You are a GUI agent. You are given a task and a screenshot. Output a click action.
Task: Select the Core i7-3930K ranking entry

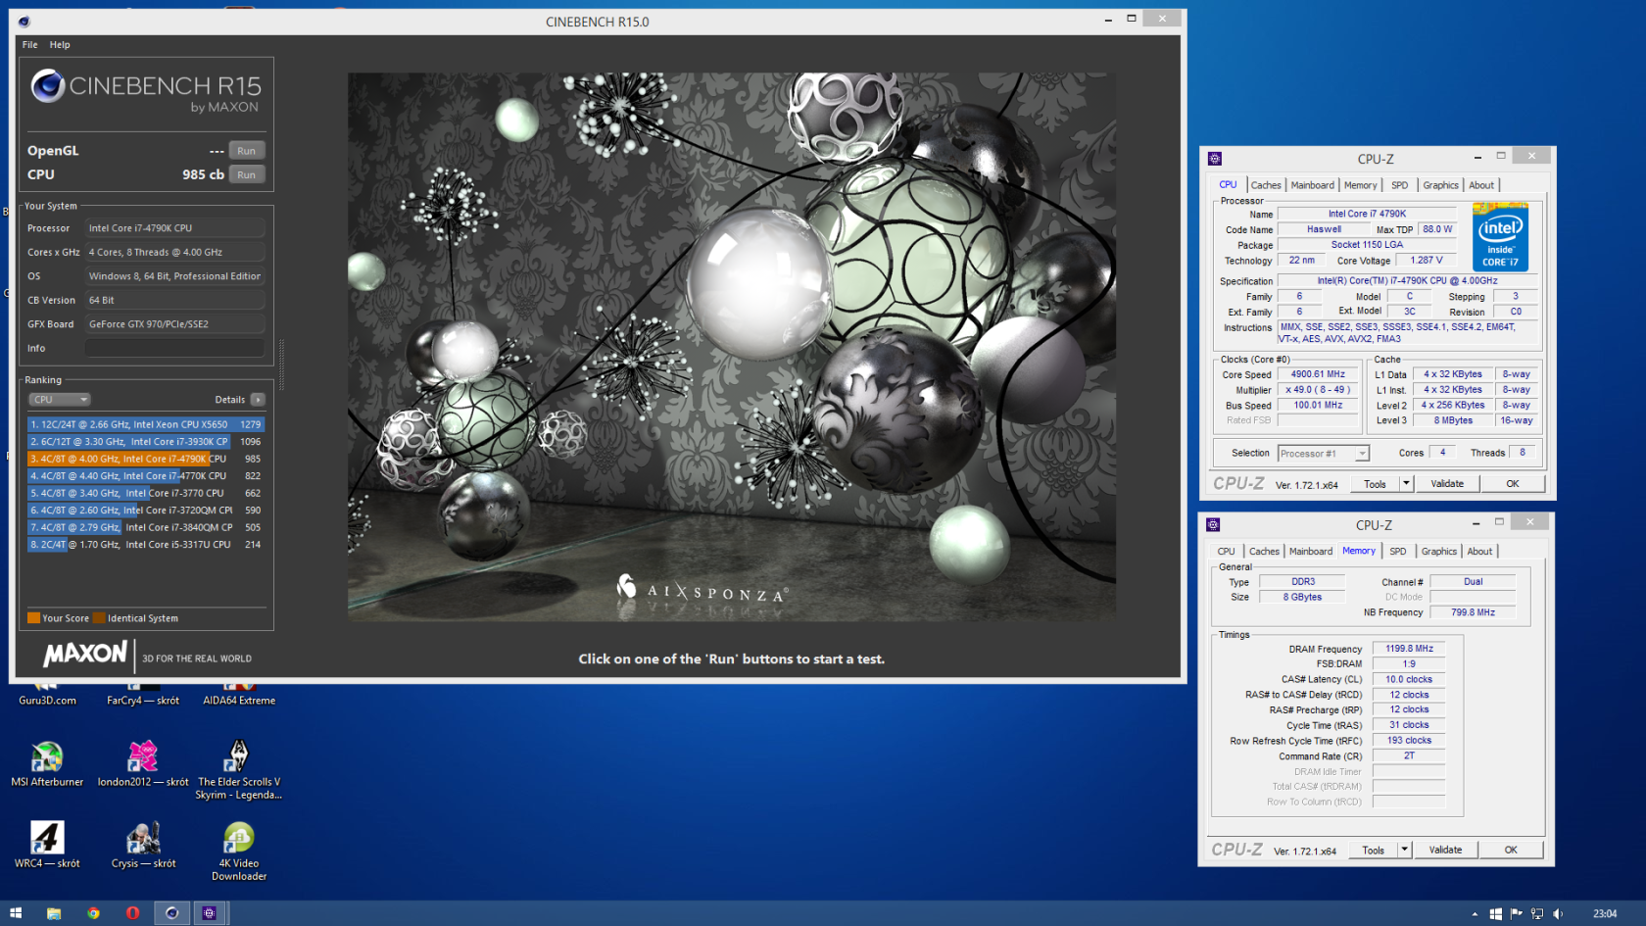[x=146, y=442]
